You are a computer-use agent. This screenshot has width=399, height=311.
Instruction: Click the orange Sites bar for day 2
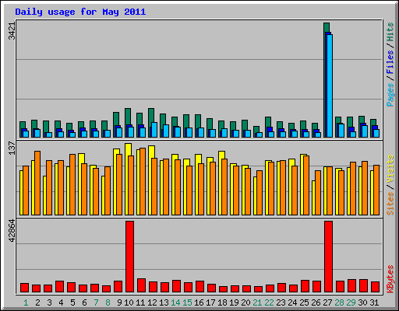pos(37,183)
